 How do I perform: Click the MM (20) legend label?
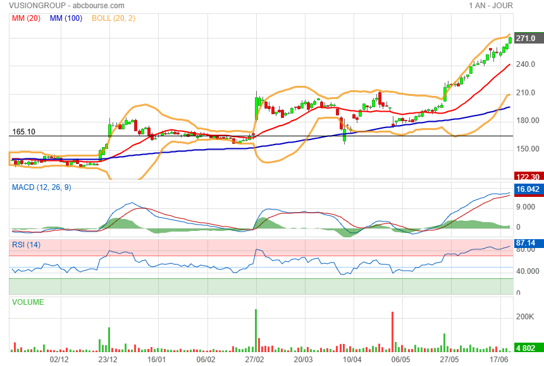tap(26, 18)
